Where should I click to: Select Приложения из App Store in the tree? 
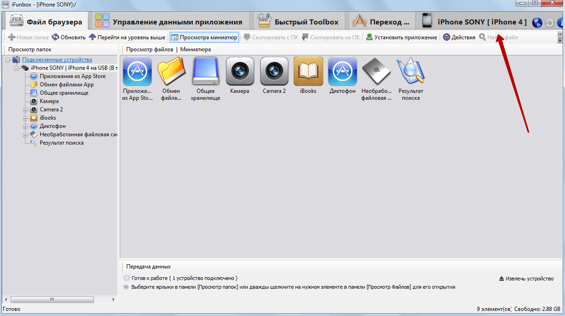pyautogui.click(x=72, y=76)
